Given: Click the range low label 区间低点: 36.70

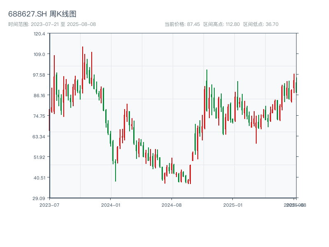Looking at the screenshot, I should tap(261, 24).
